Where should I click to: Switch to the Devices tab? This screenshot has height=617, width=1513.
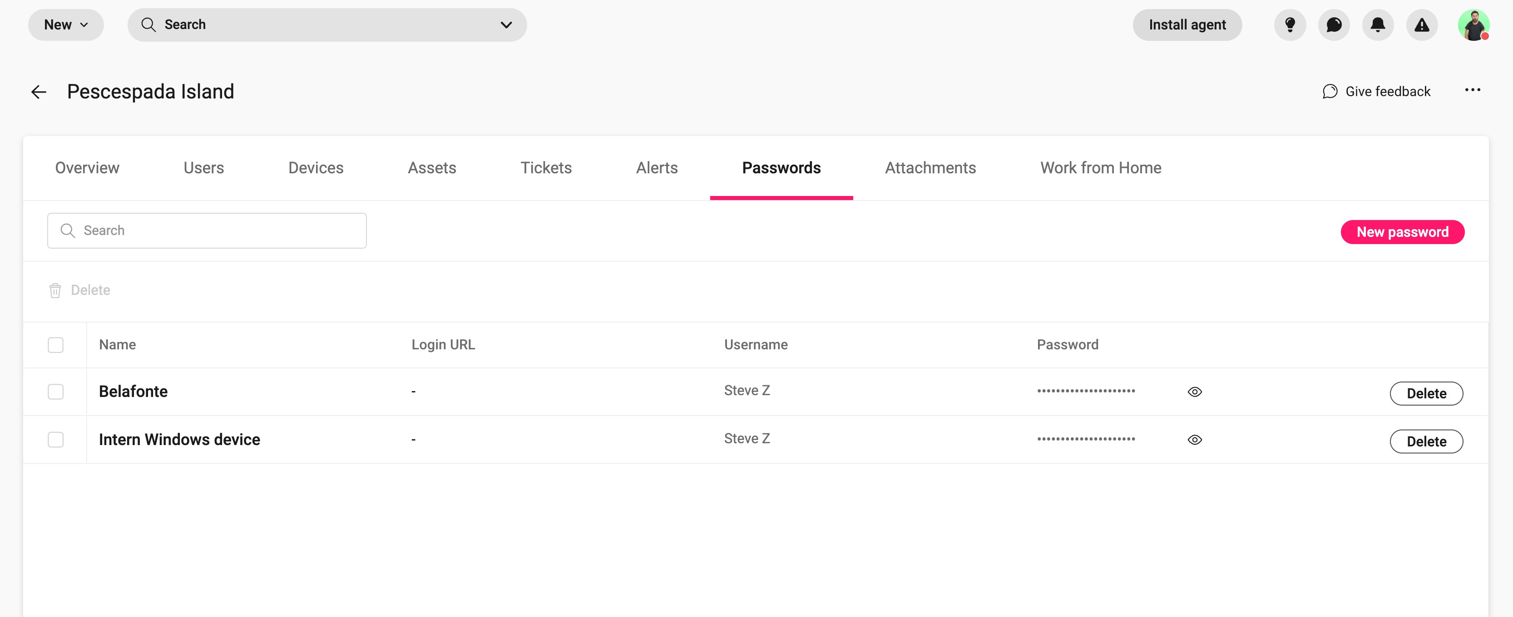point(316,168)
